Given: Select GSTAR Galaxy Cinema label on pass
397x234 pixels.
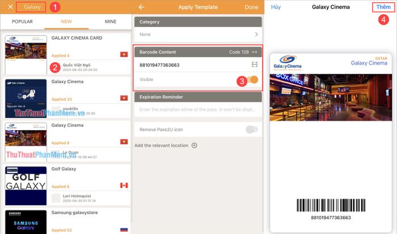Looking at the screenshot, I should pyautogui.click(x=369, y=61).
